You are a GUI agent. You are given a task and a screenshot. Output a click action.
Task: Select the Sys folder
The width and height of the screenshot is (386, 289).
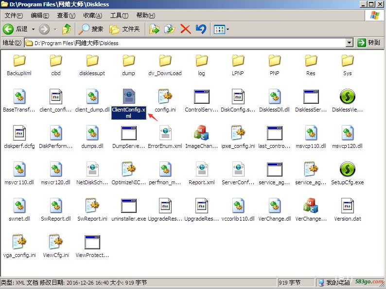pyautogui.click(x=347, y=65)
